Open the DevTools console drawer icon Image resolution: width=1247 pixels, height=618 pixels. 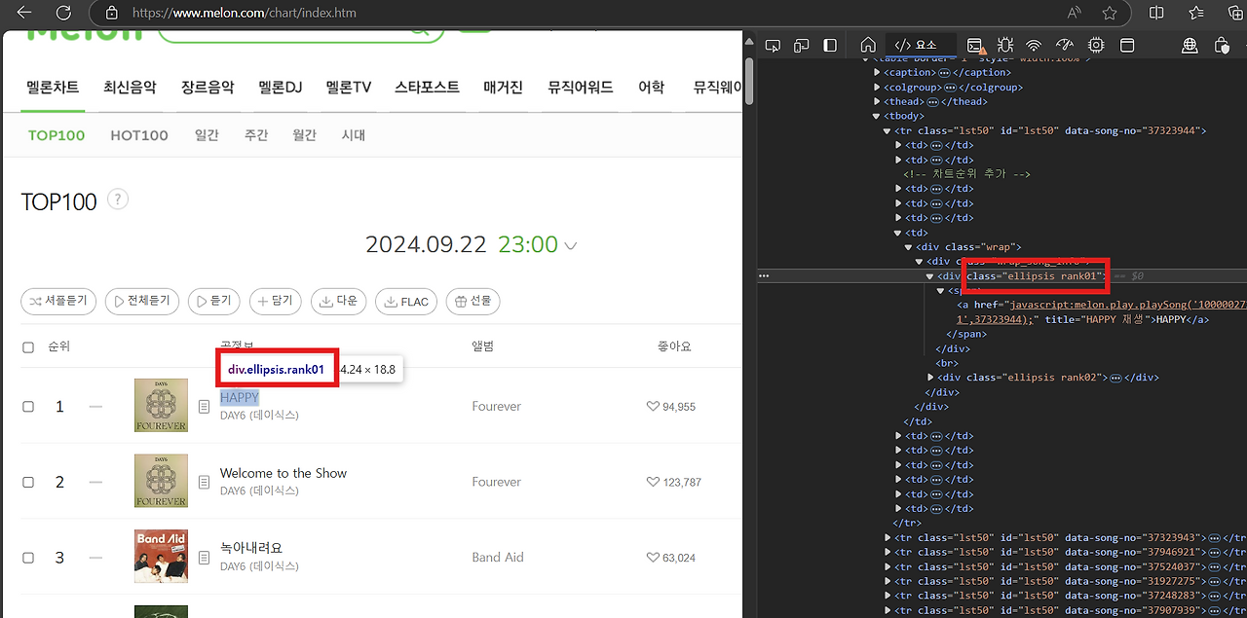[975, 45]
